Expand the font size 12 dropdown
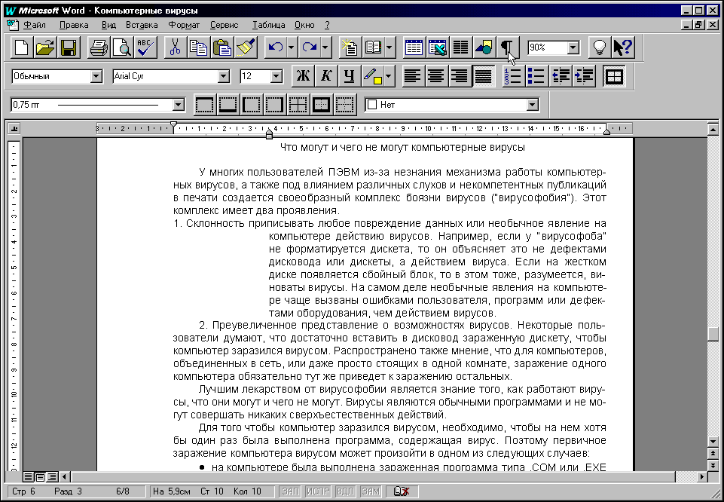The width and height of the screenshot is (724, 502). [x=276, y=76]
